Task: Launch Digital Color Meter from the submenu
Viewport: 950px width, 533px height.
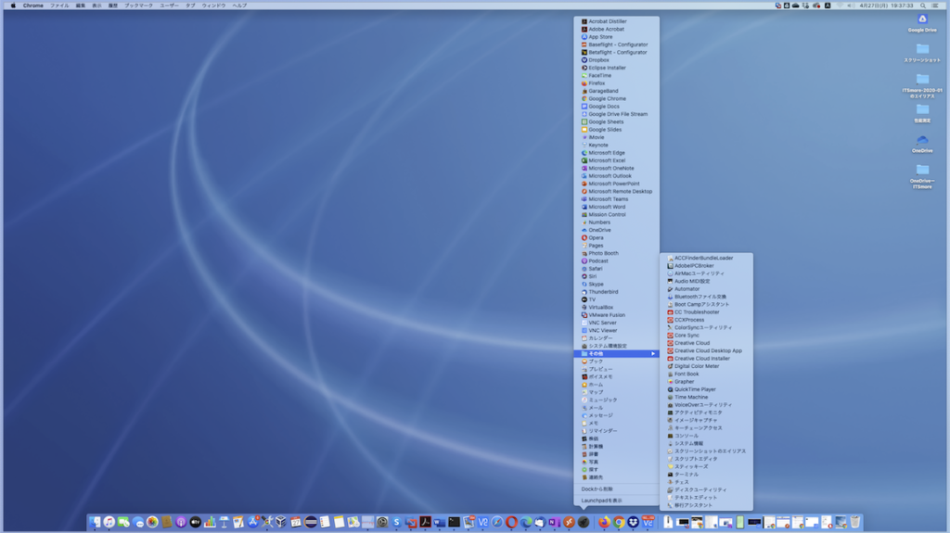Action: pyautogui.click(x=696, y=366)
